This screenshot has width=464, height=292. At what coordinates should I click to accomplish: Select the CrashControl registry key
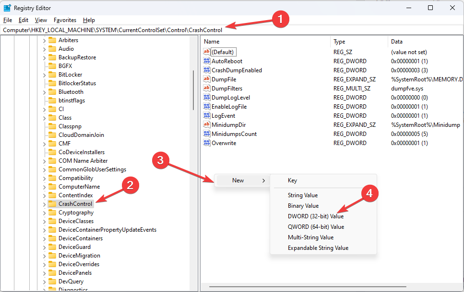(x=74, y=203)
